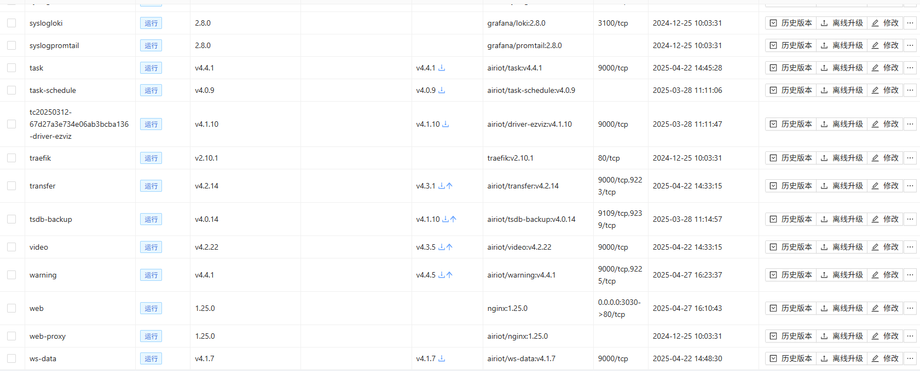Open 历史版本 for warning
Image resolution: width=920 pixels, height=371 pixels.
[x=791, y=275]
